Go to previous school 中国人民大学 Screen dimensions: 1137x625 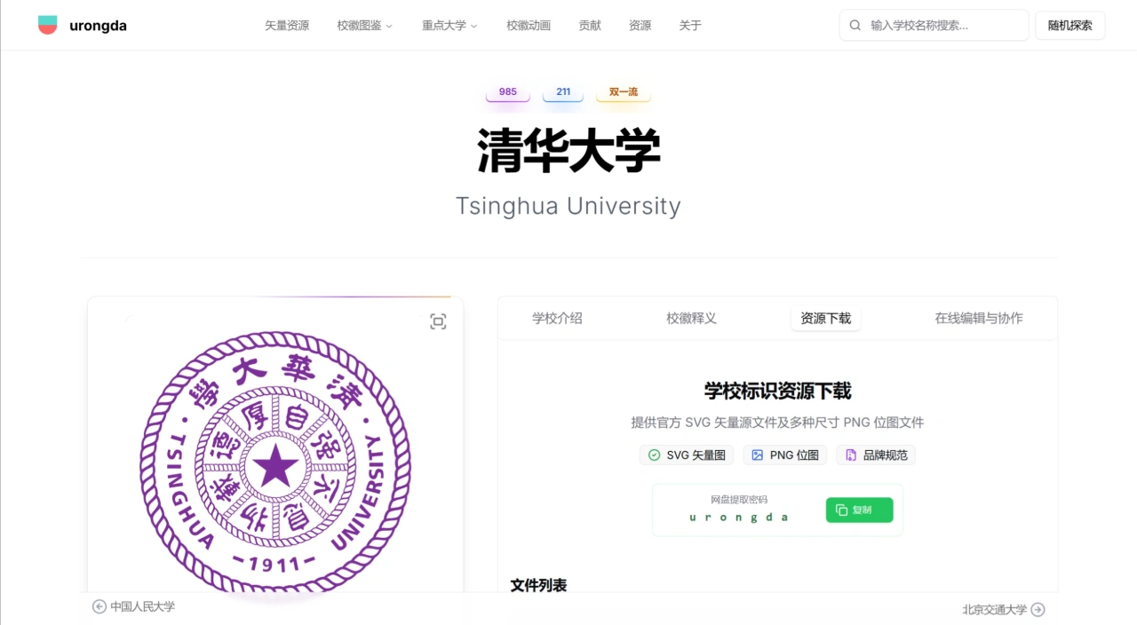click(x=134, y=606)
